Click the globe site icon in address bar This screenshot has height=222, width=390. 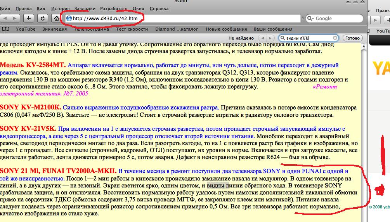69,18
